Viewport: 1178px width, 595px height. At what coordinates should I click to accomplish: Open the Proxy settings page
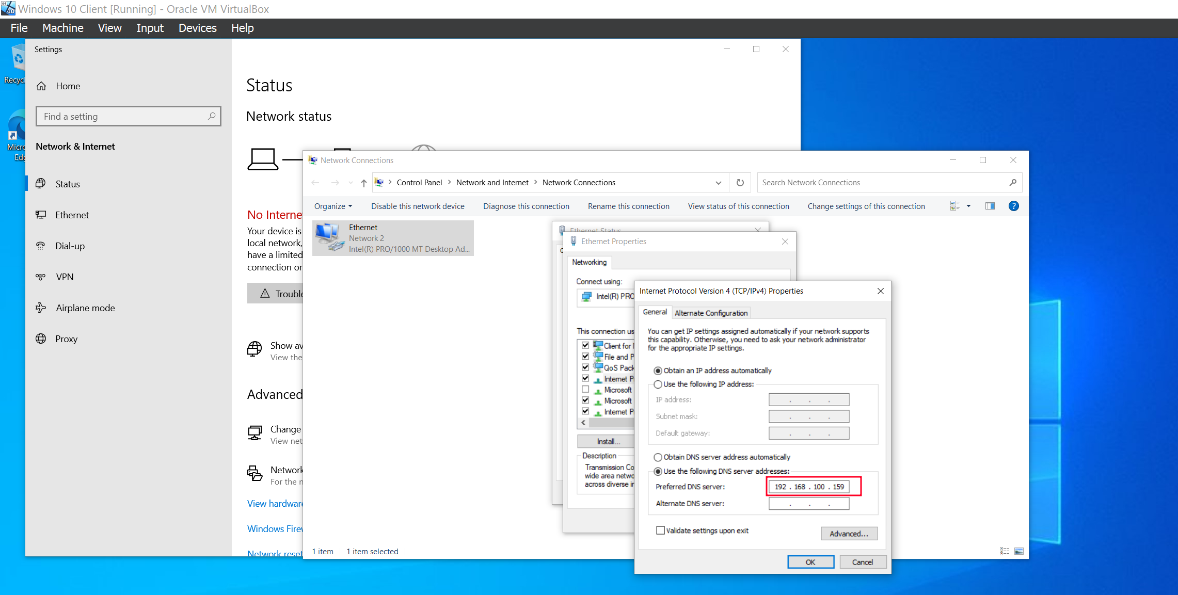[66, 339]
